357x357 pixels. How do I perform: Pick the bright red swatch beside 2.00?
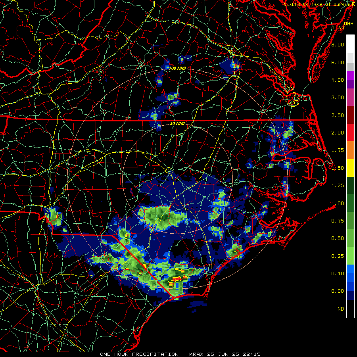click(x=350, y=133)
